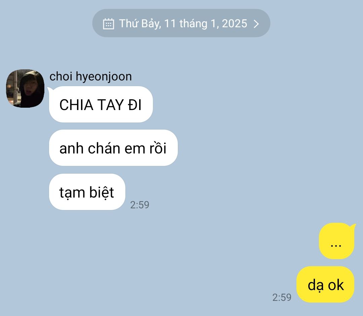Select the sender name choi hyeonjoon
The width and height of the screenshot is (363, 316).
point(90,76)
